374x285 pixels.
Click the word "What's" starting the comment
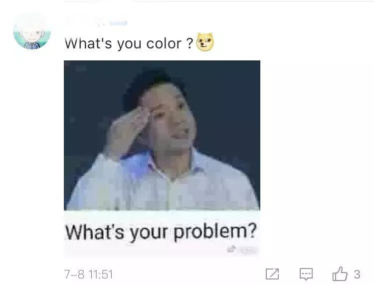(88, 43)
